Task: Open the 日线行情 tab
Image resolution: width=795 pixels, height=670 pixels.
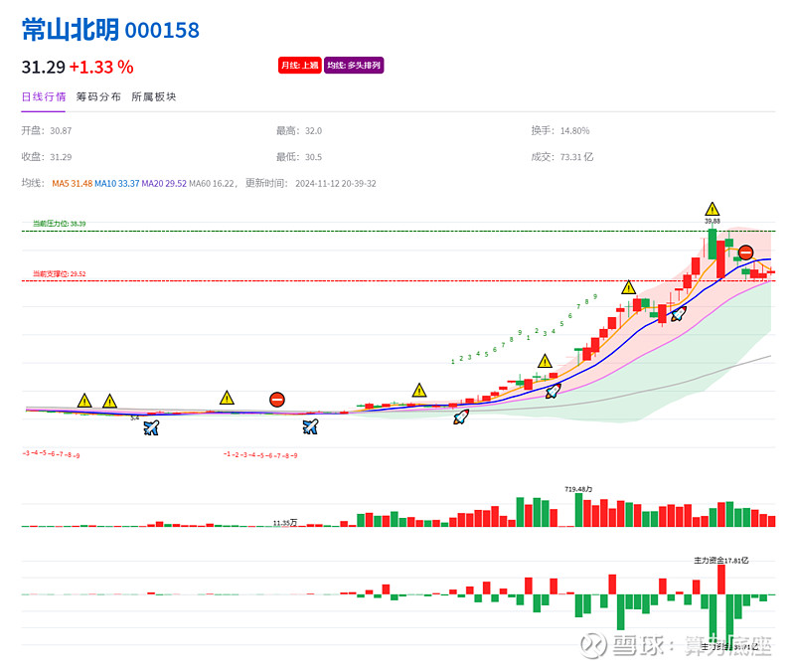Action: point(44,96)
